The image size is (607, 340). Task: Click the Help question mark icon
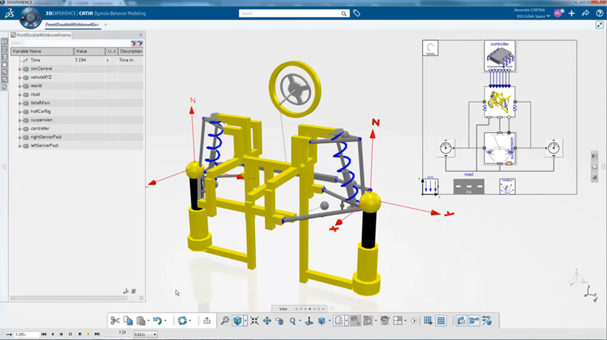[x=599, y=14]
